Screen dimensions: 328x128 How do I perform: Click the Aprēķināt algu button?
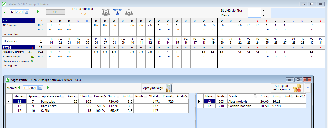pos(157,88)
